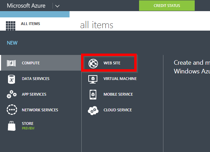Click the Compute lightning bolt icon
The image size is (210, 152).
point(11,63)
